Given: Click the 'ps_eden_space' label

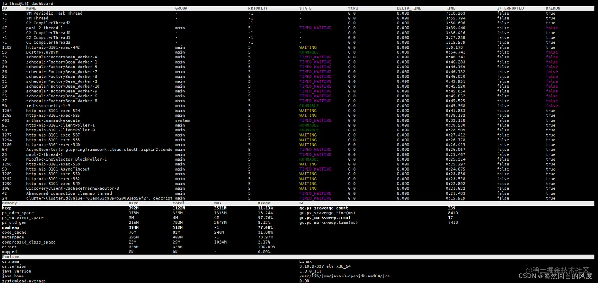Looking at the screenshot, I should pyautogui.click(x=18, y=213).
